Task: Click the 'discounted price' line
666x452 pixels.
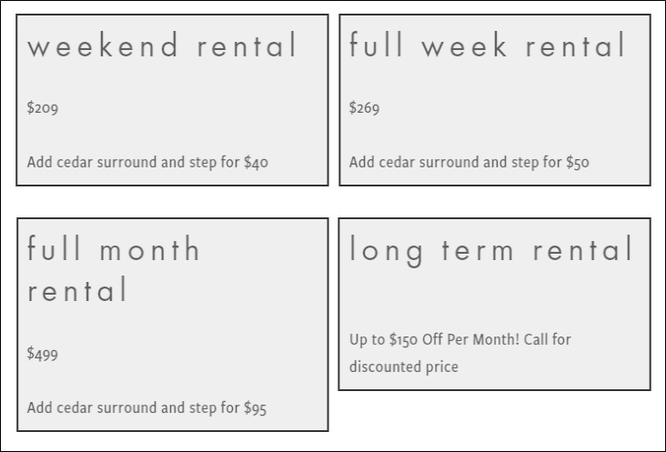Action: tap(404, 367)
